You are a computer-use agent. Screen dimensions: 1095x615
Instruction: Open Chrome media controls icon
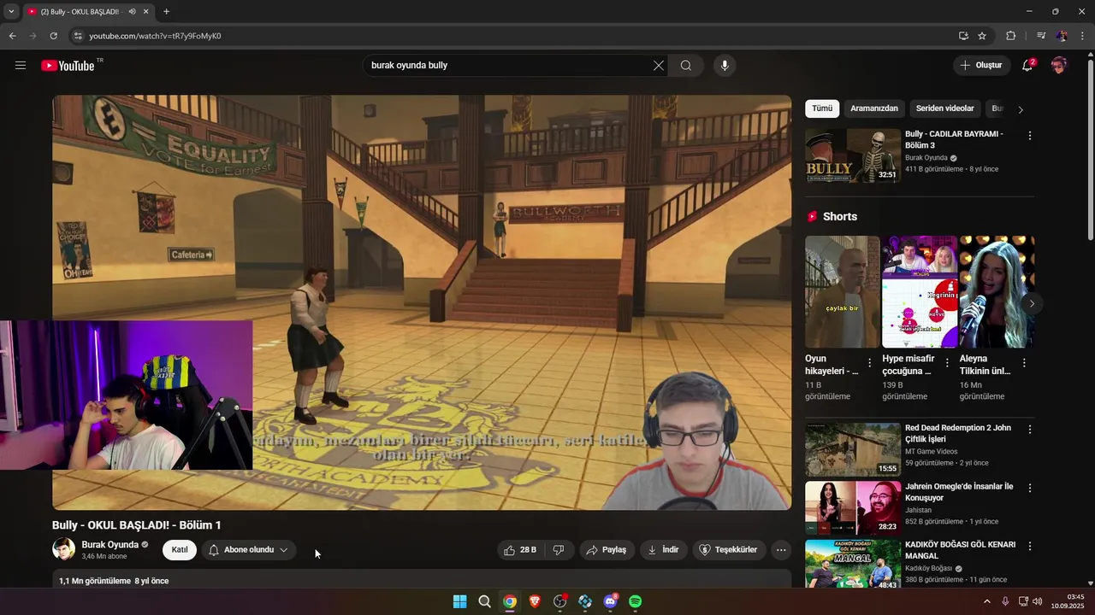(x=1041, y=36)
